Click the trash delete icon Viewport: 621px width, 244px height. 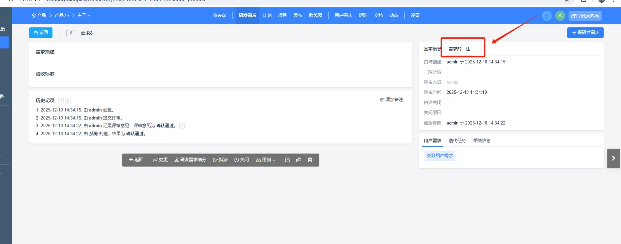pyautogui.click(x=310, y=160)
